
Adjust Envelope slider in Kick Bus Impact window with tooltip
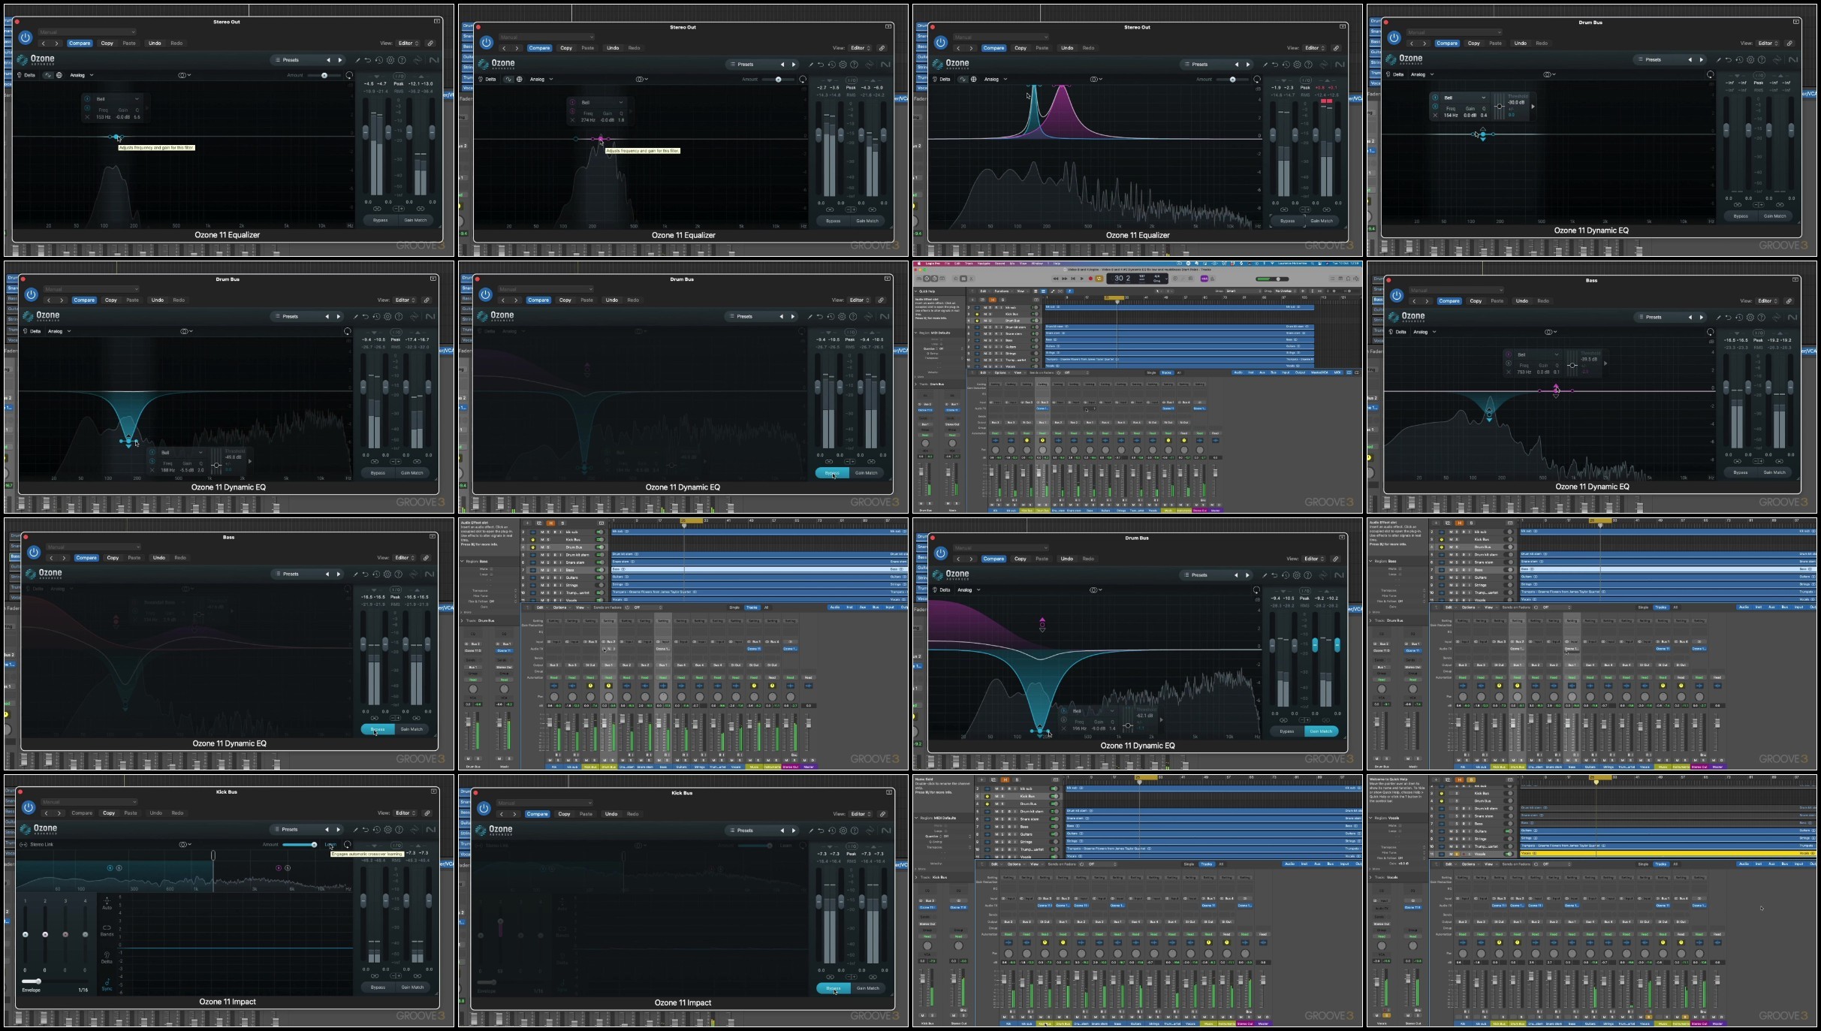[x=55, y=981]
